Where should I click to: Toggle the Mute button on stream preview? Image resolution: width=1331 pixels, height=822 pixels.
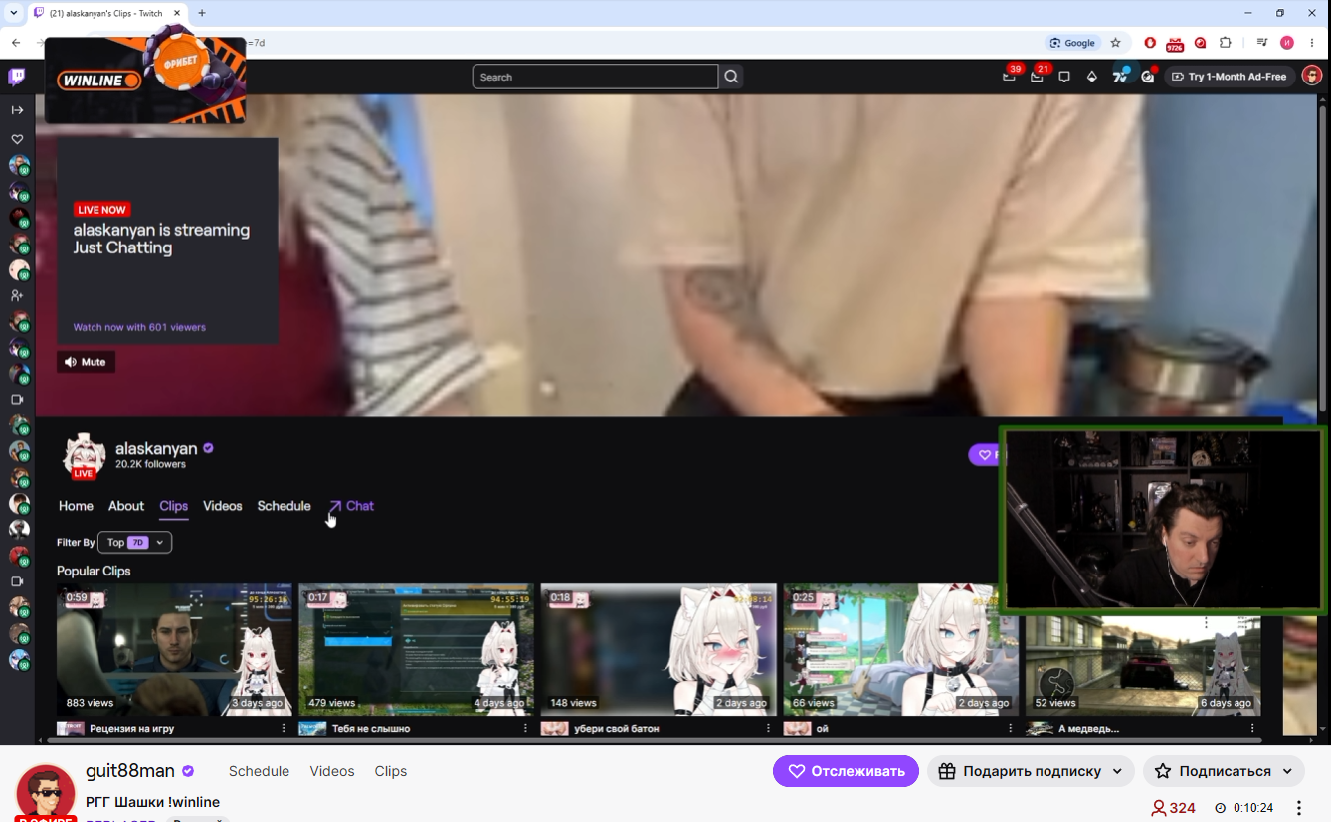86,362
